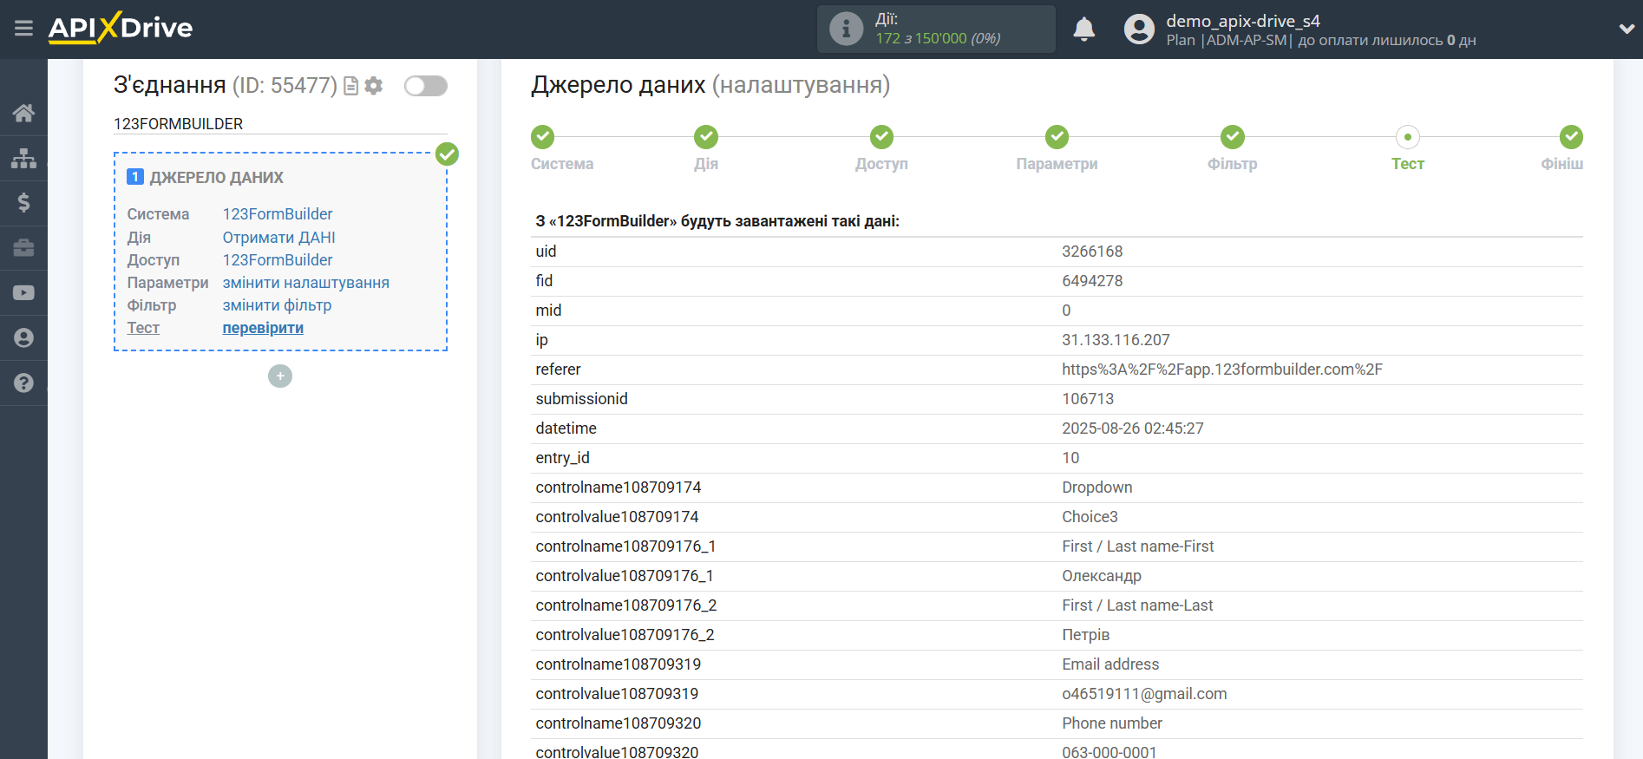
Task: Click the referer URL value
Action: point(1222,370)
